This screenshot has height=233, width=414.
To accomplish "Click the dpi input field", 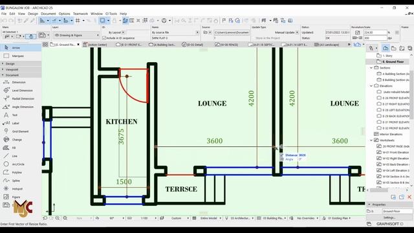I will point(375,38).
